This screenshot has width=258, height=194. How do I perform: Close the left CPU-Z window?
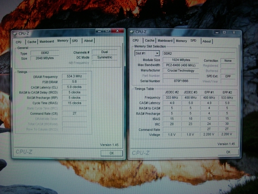pos(117,31)
